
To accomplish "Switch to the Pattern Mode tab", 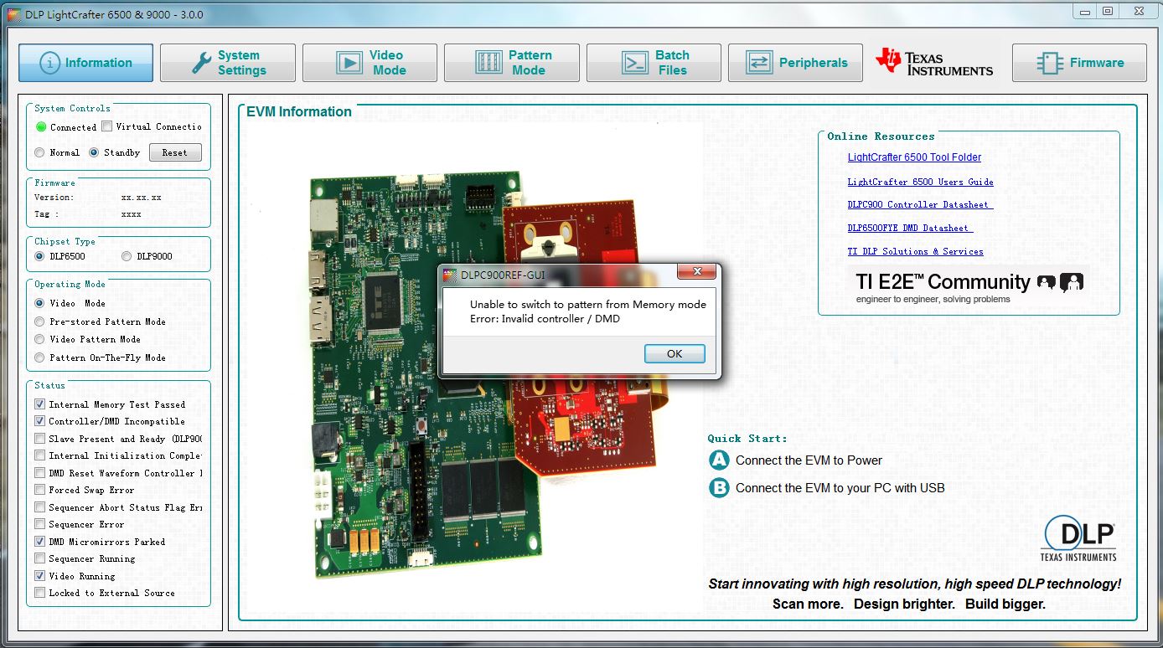I will [x=512, y=63].
